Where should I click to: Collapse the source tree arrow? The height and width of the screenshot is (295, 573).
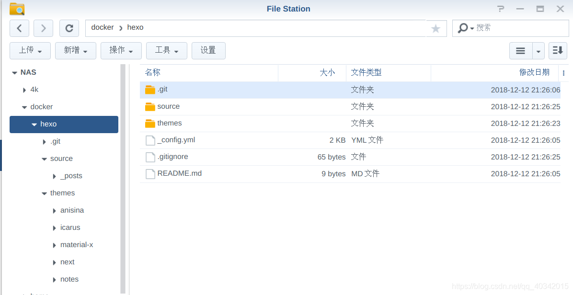(44, 159)
